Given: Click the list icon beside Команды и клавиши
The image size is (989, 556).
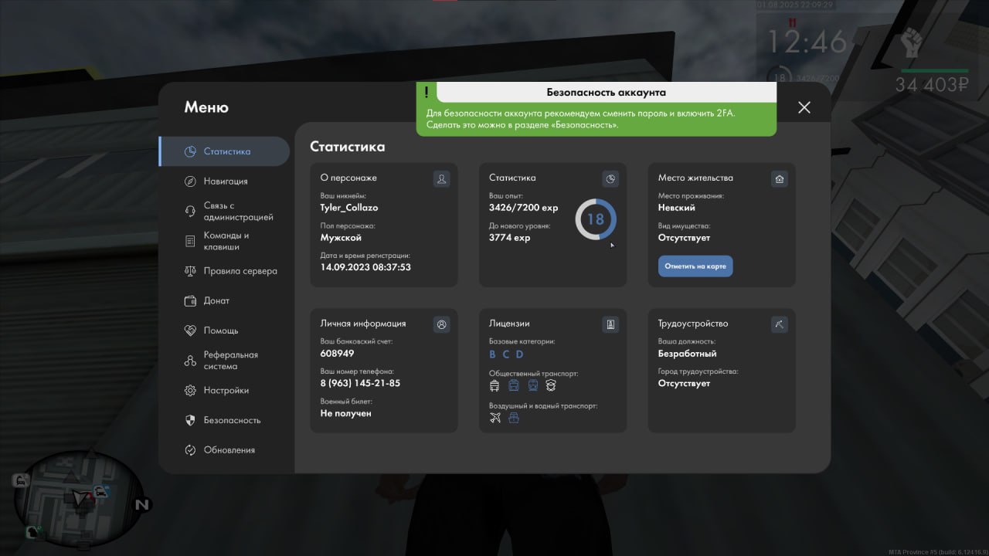Looking at the screenshot, I should point(190,241).
